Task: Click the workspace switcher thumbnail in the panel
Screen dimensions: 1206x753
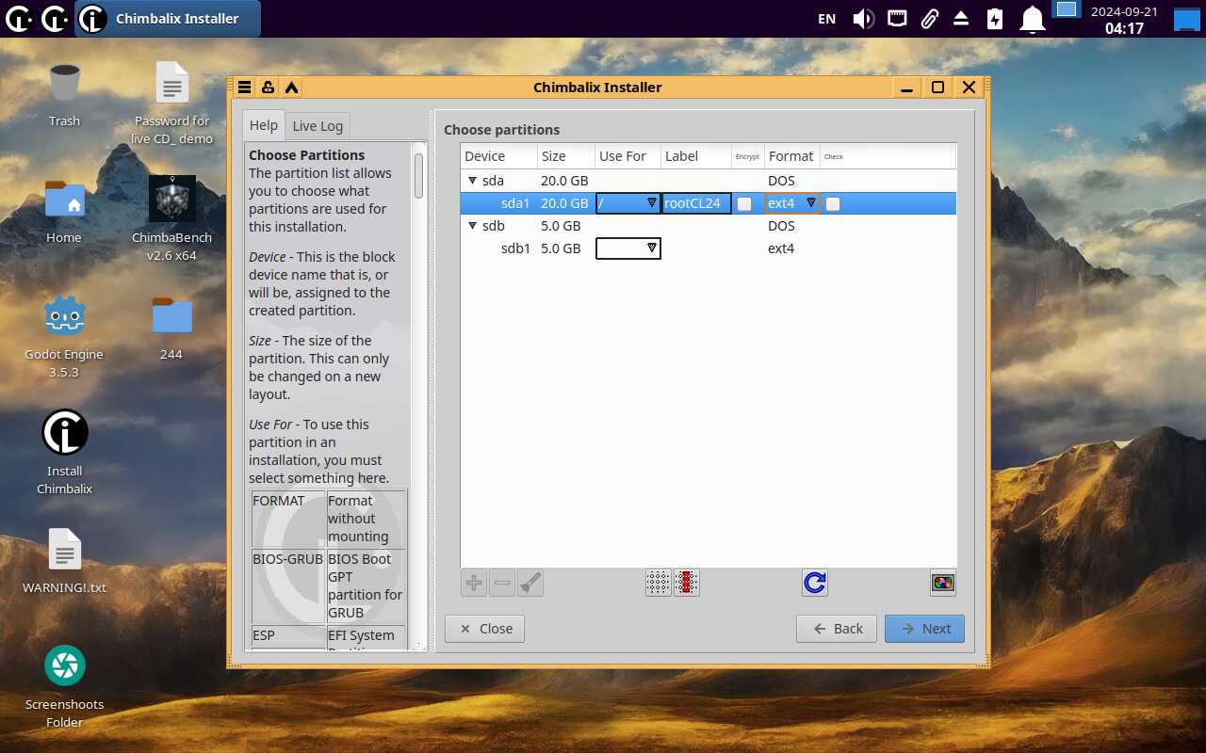Action: click(1066, 10)
